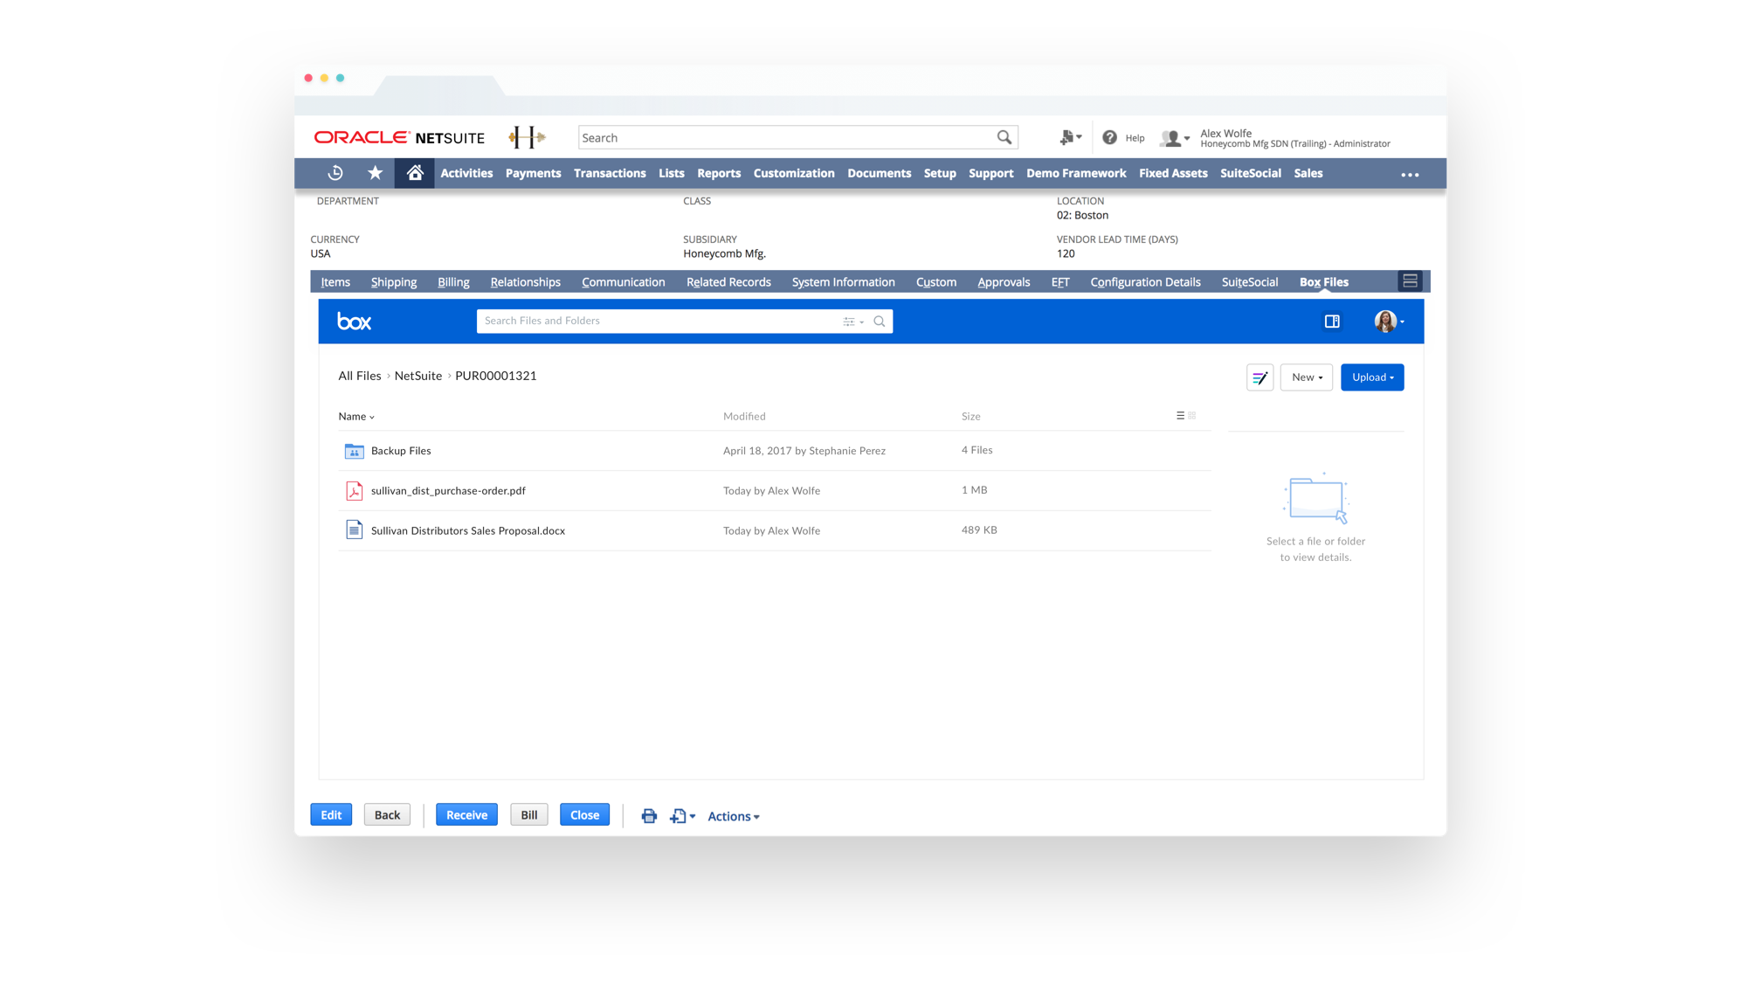Print the purchase order using the printer icon
The image size is (1746, 983).
tap(649, 815)
